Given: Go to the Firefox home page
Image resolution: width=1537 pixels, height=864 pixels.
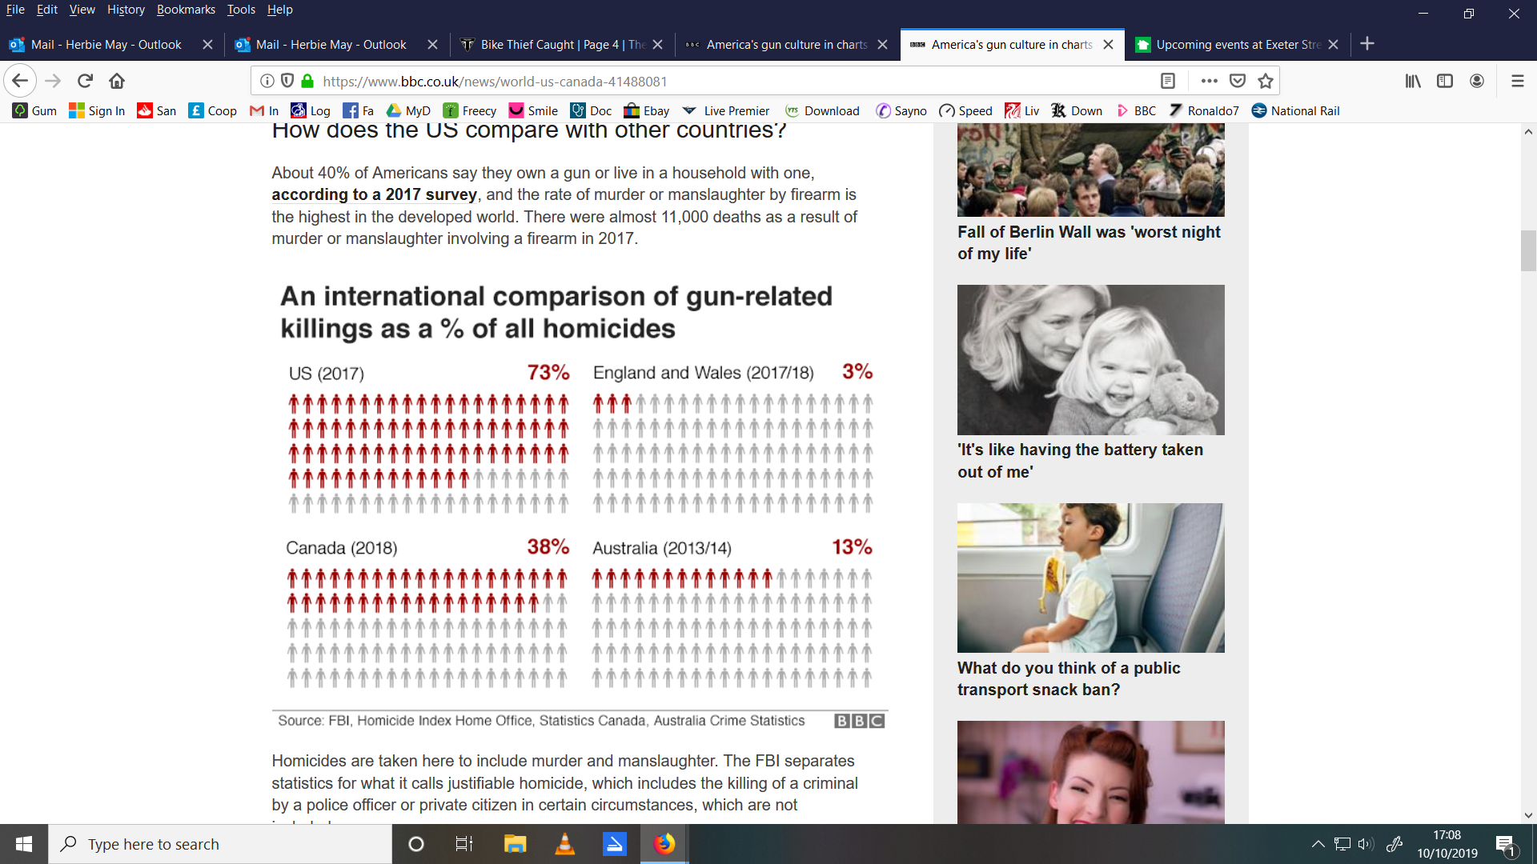Looking at the screenshot, I should (x=117, y=81).
